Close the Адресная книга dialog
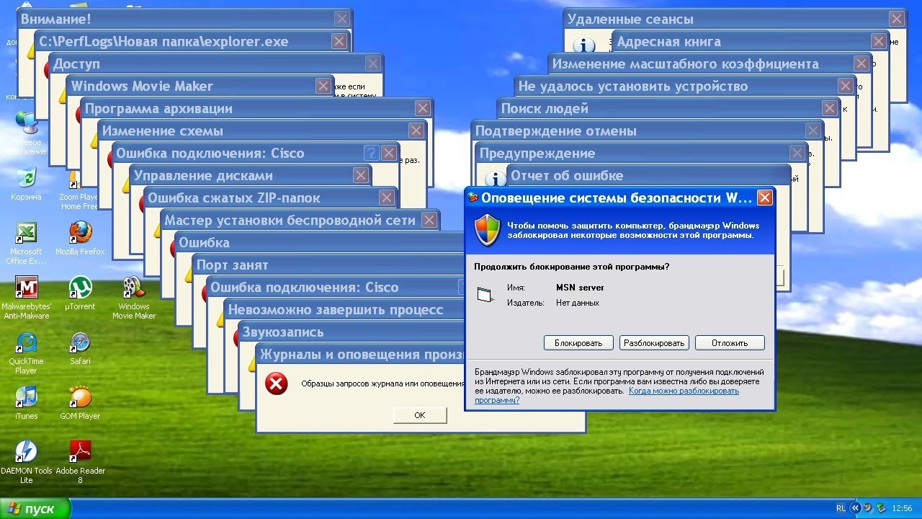The image size is (922, 519). pos(878,41)
